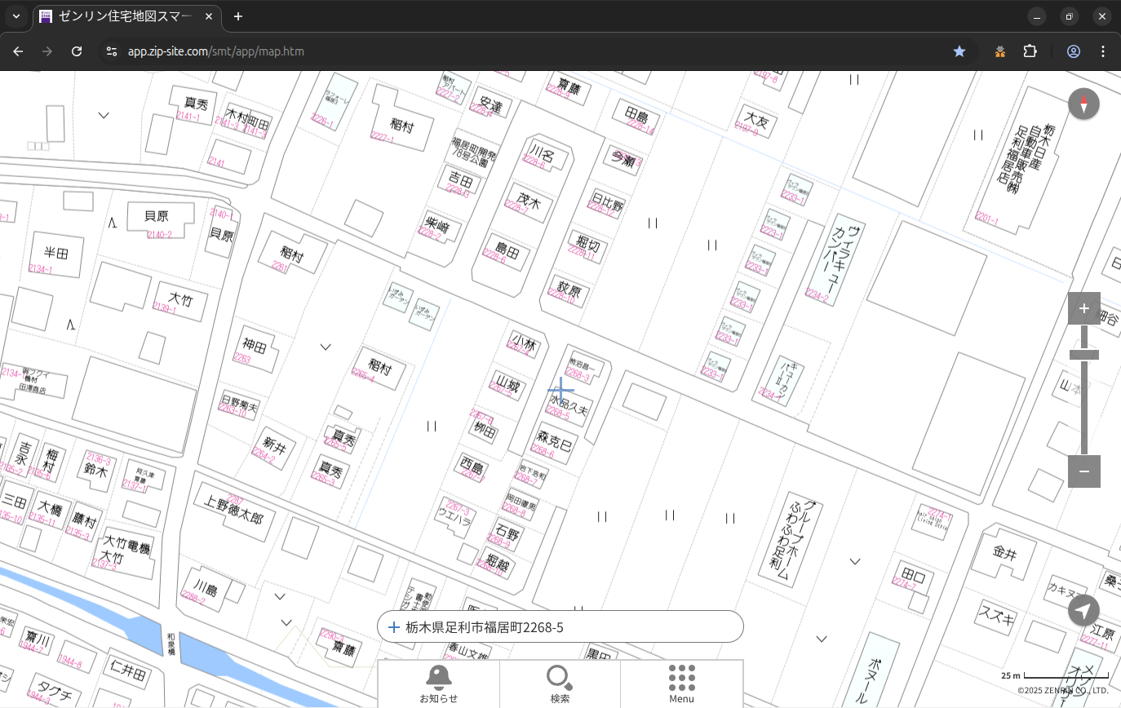
Task: Select the ゼンリン住宅地図 browser tab
Action: pyautogui.click(x=126, y=16)
